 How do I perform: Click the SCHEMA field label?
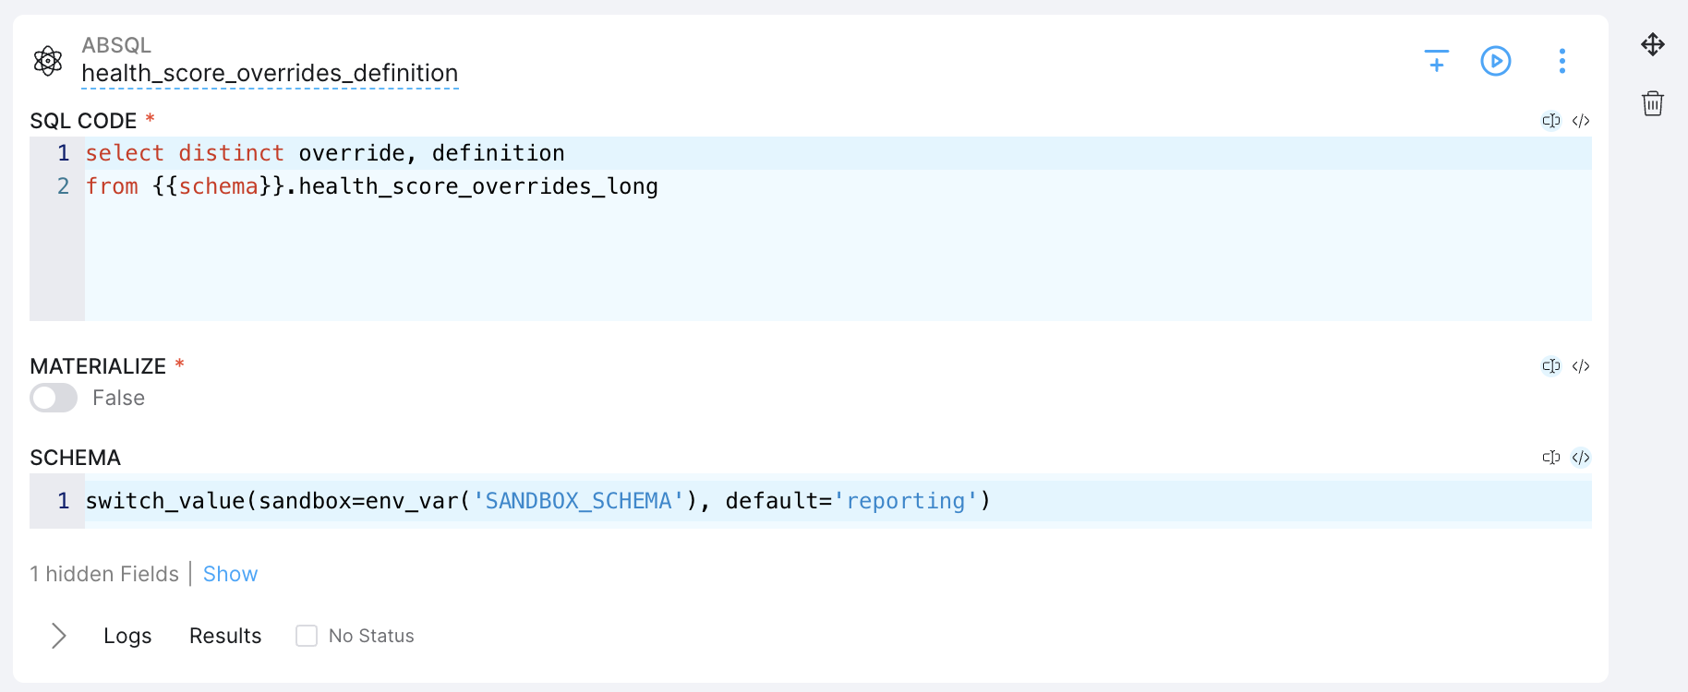[x=75, y=458]
